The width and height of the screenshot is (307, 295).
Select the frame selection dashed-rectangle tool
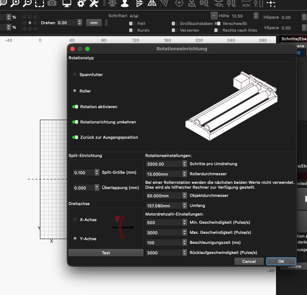point(40,3)
